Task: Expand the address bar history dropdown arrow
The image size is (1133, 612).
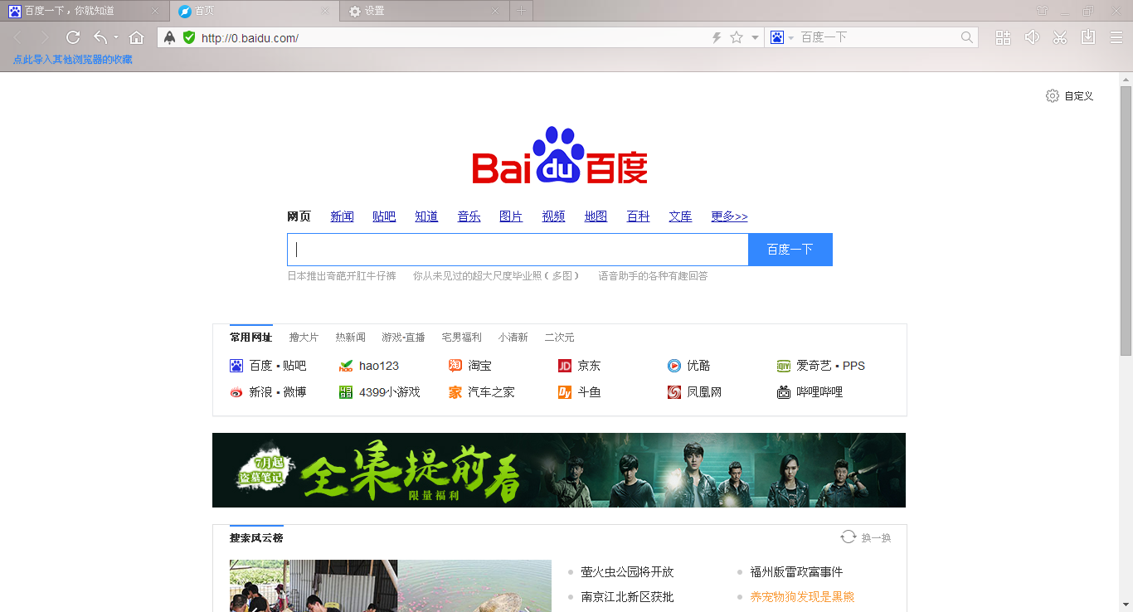Action: click(x=755, y=37)
